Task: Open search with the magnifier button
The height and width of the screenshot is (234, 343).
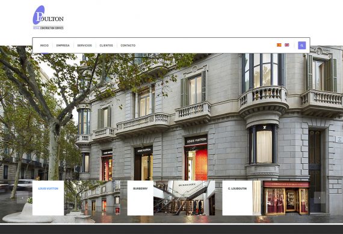Action: [x=301, y=46]
